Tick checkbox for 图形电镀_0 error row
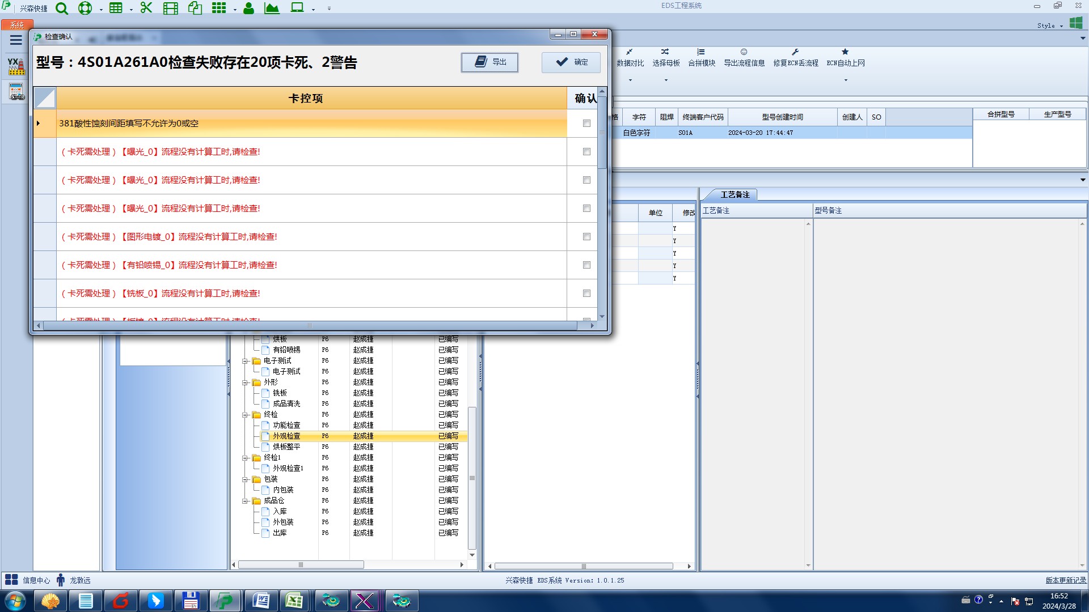The width and height of the screenshot is (1089, 612). (586, 237)
